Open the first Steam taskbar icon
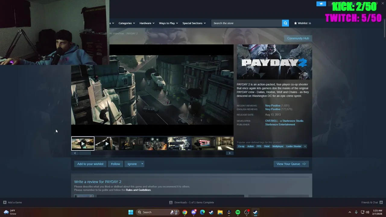The height and width of the screenshot is (217, 386). coord(211,212)
